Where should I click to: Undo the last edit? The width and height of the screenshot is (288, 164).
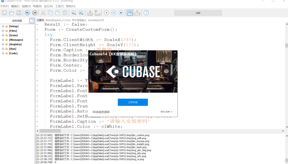[27, 13]
